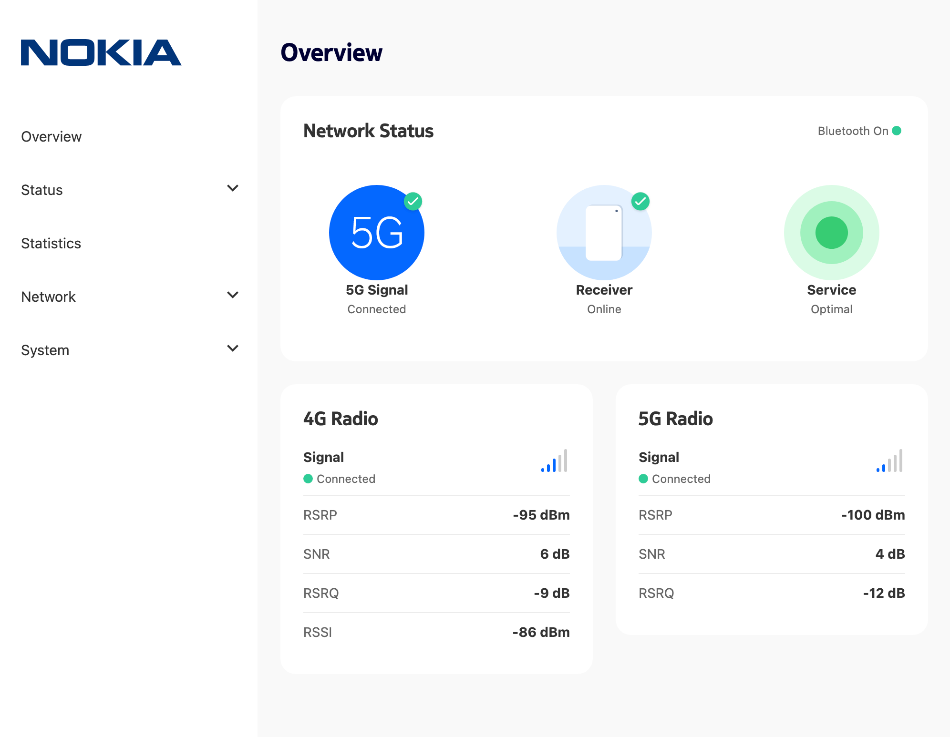Viewport: 950px width, 737px height.
Task: Click the Receiver label
Action: coord(604,290)
